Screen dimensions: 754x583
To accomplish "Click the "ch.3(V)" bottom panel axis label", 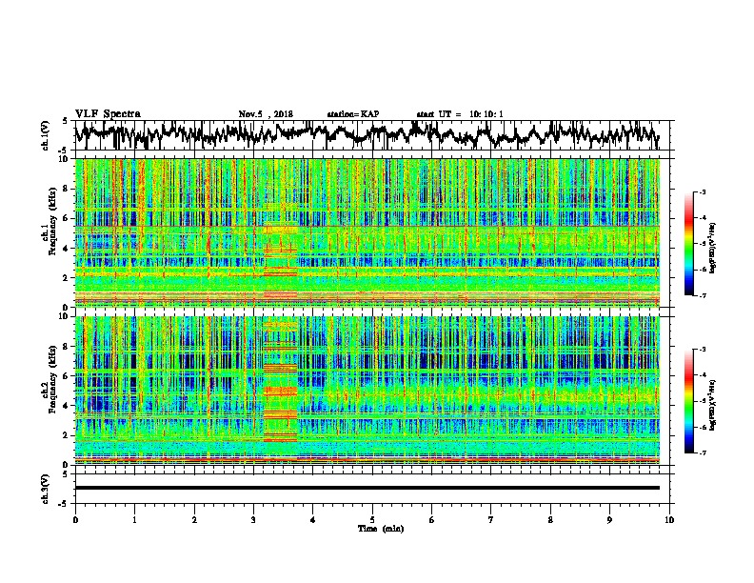I will [46, 489].
